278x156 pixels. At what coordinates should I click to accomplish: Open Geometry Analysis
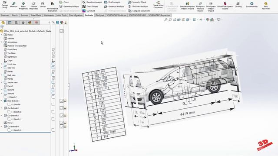[x=69, y=6]
